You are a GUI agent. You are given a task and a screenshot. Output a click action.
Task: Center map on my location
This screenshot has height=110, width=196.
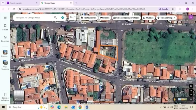[x=191, y=86]
